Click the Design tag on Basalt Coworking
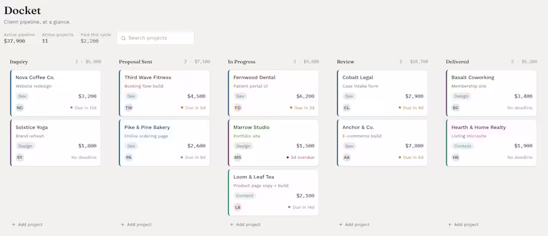Screen dimensions: 548x236 pyautogui.click(x=461, y=96)
